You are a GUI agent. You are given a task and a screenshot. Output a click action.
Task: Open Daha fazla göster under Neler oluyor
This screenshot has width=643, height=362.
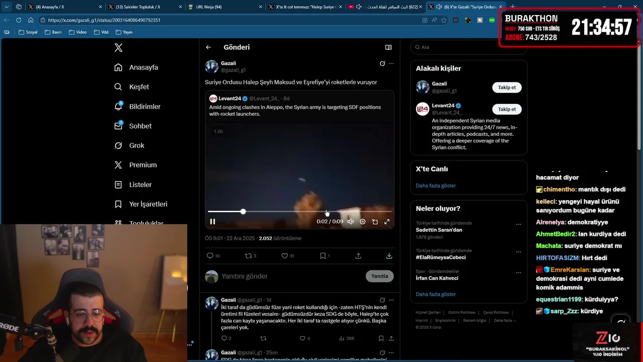coord(436,294)
